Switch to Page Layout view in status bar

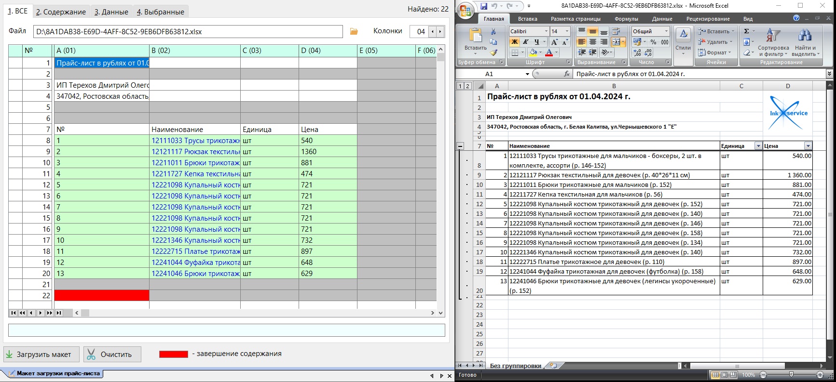tap(725, 375)
